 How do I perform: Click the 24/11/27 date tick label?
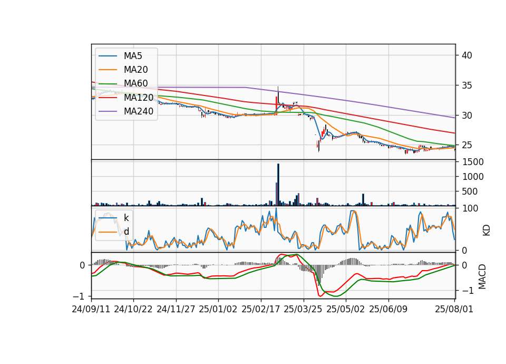click(x=176, y=309)
